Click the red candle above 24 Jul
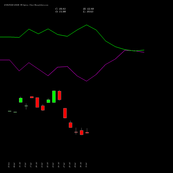 [x=60, y=95]
